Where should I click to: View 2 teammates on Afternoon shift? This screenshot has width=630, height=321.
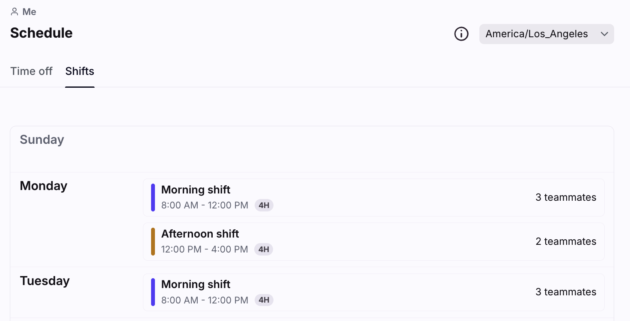pos(566,241)
